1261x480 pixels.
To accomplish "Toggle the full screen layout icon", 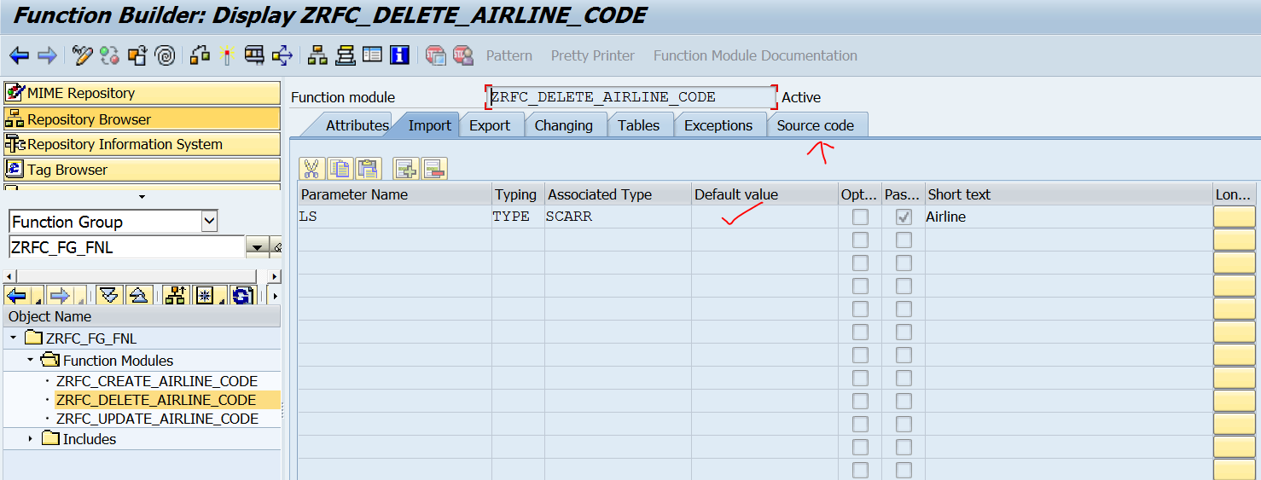I will (372, 56).
